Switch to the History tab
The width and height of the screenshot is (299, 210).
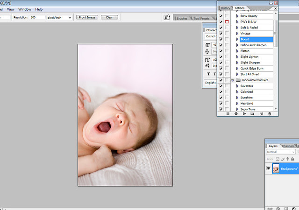point(225,8)
